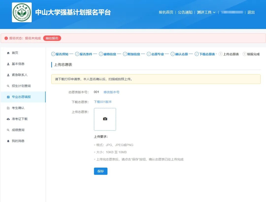This screenshot has width=266, height=202.
Task: Click the bell icon beside 我的消息
Action: coord(8,141)
